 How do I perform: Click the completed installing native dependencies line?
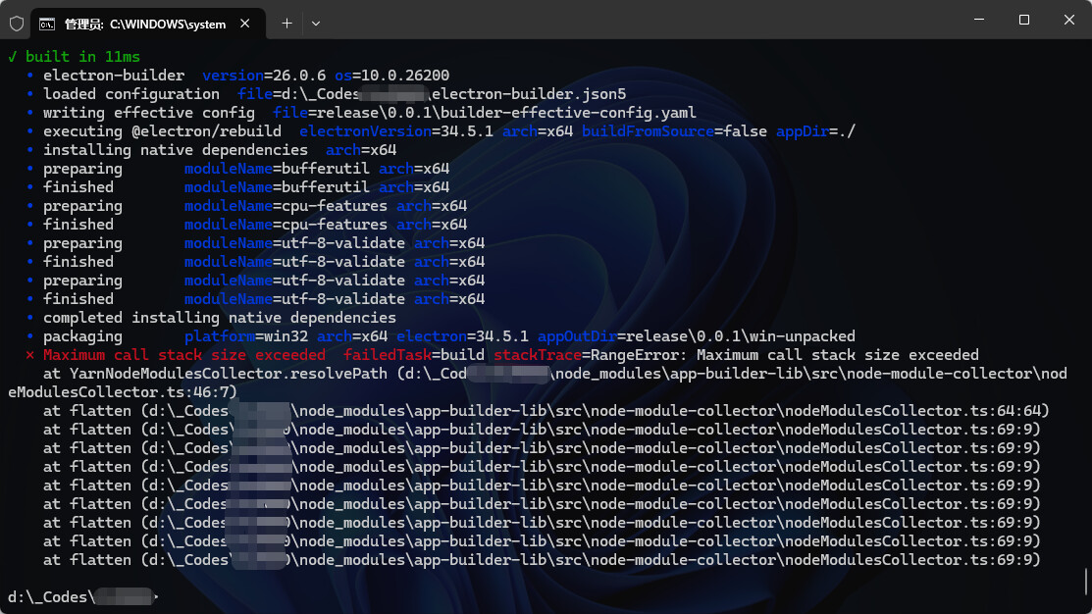coord(219,318)
